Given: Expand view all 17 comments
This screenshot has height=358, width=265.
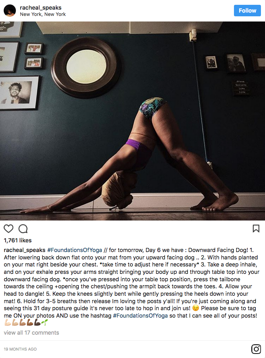Looking at the screenshot, I should 31,333.
